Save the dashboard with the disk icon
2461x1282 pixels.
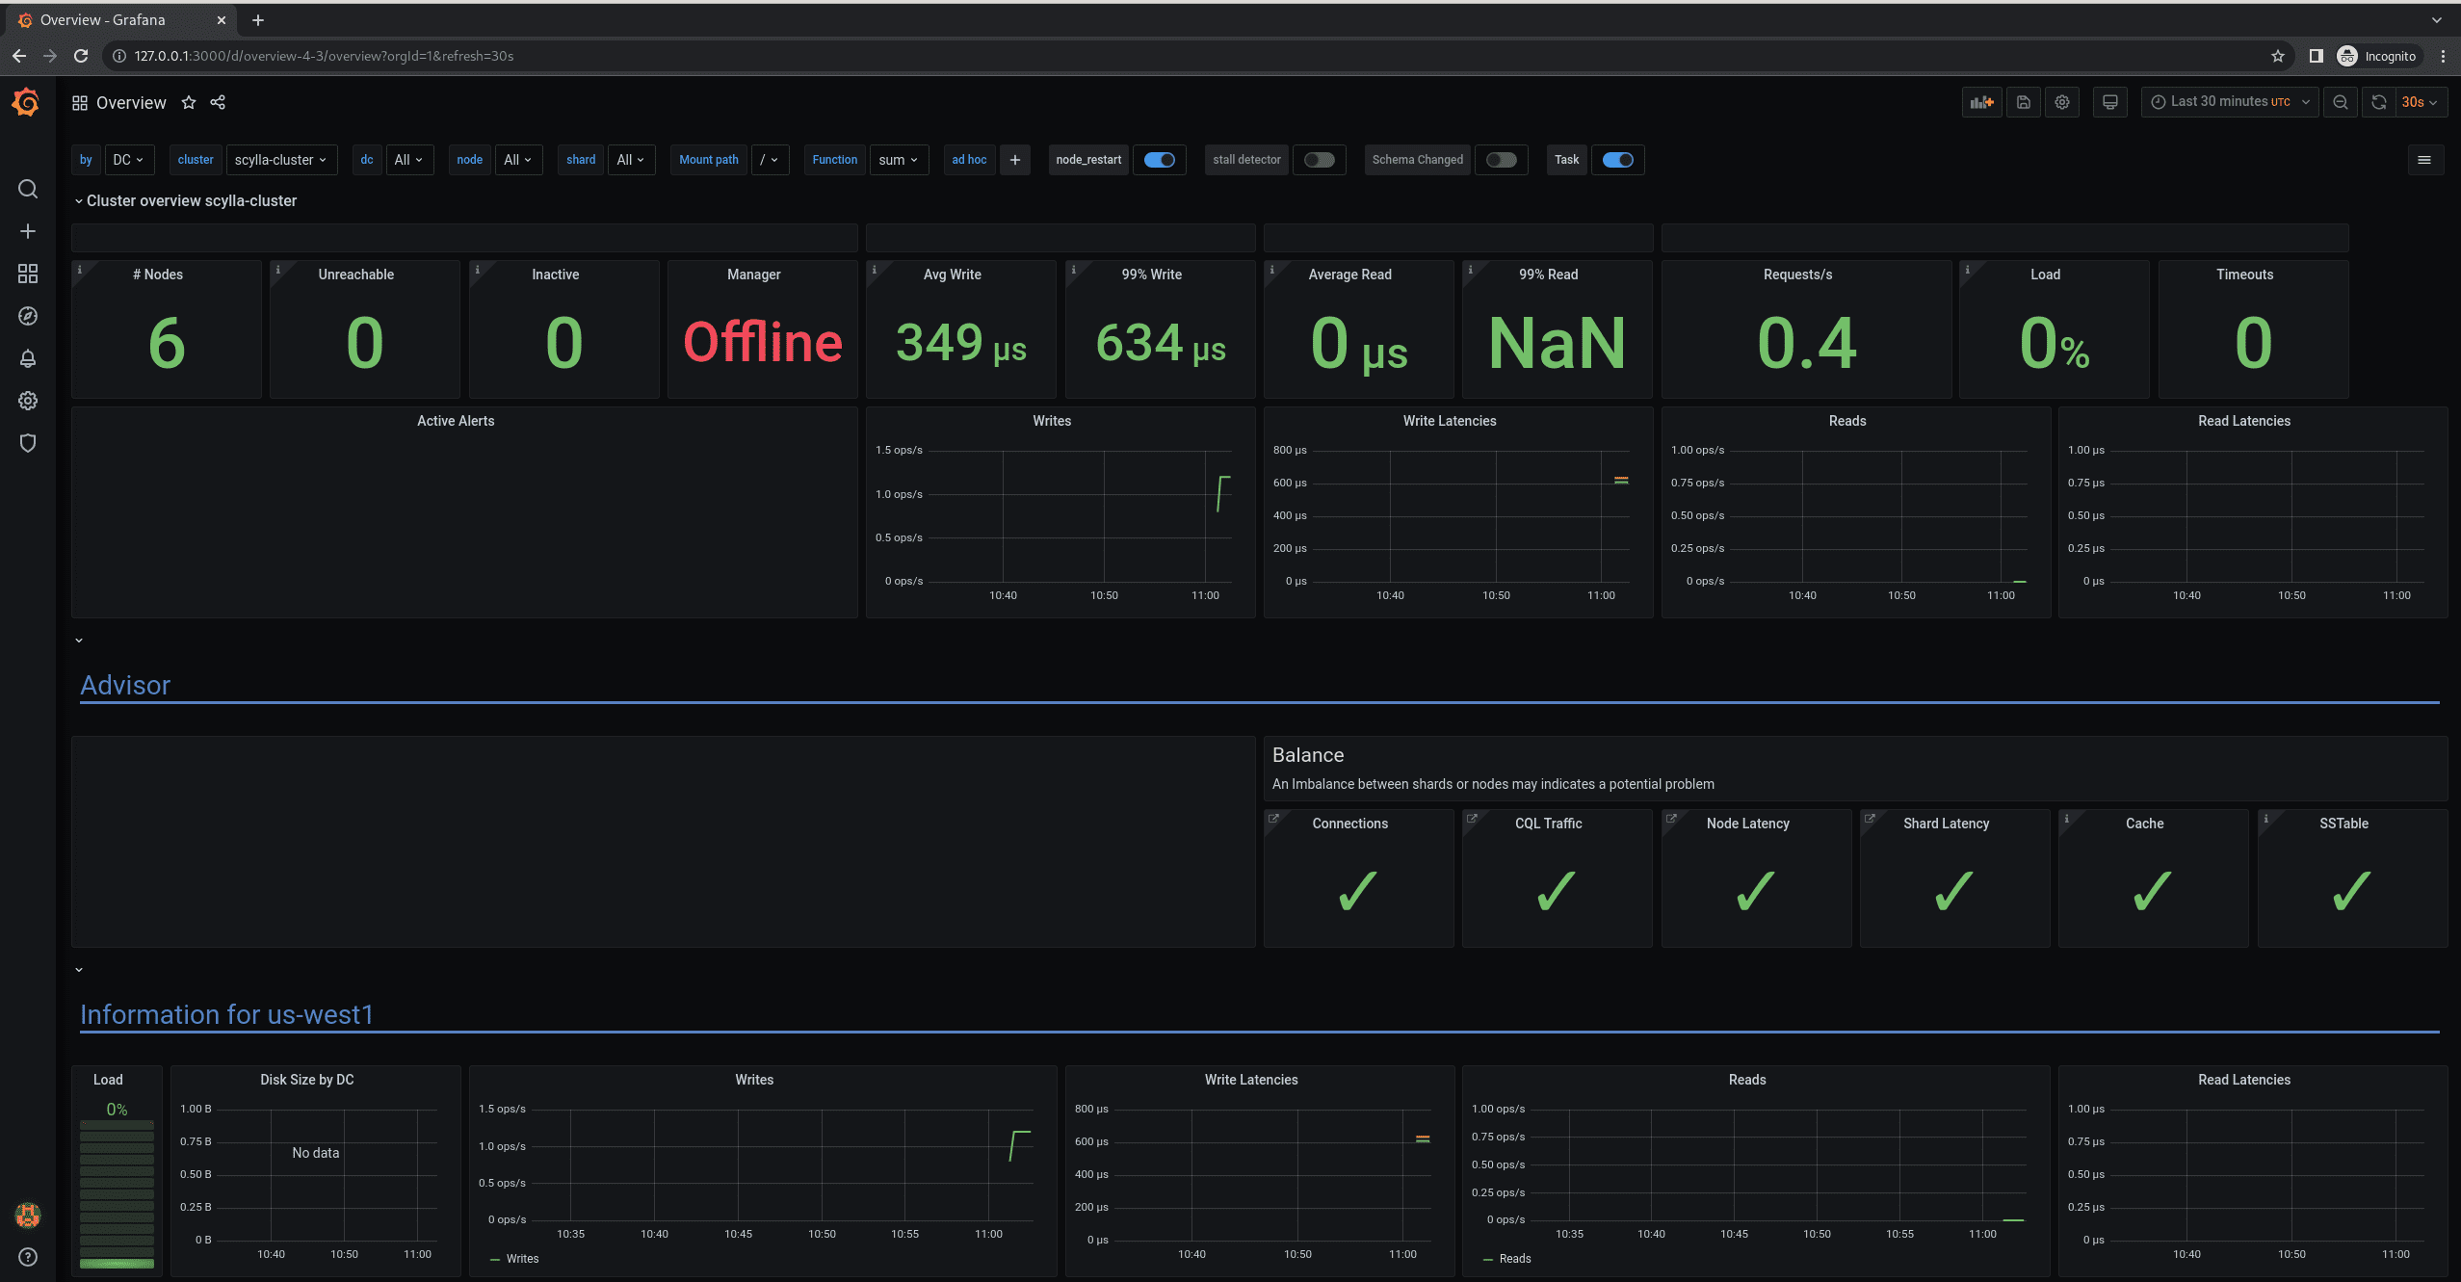pos(2024,102)
